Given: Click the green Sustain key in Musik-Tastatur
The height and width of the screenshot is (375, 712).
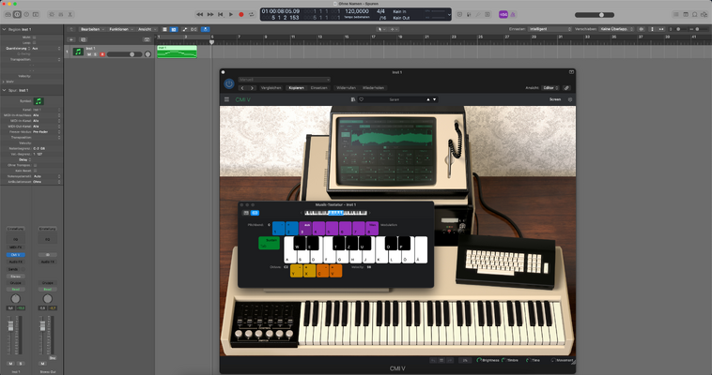Looking at the screenshot, I should [x=270, y=243].
